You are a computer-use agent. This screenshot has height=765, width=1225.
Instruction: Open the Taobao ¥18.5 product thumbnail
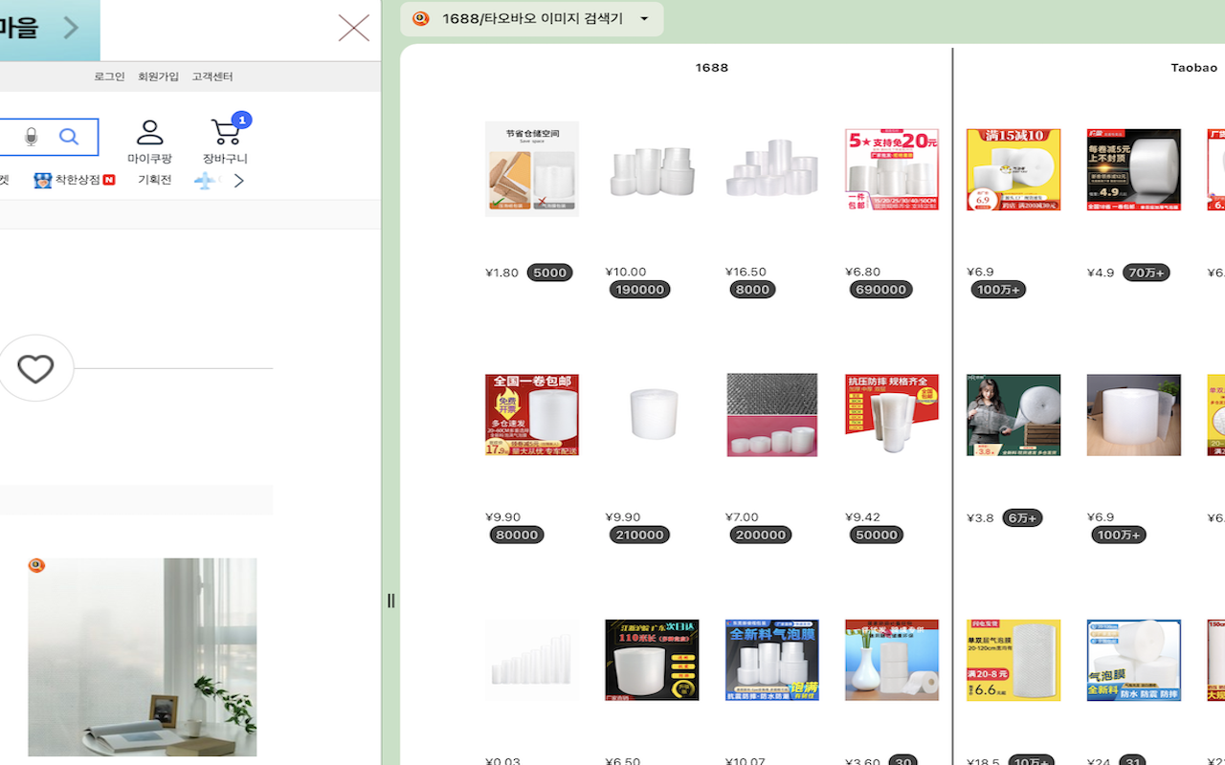[x=1013, y=660]
